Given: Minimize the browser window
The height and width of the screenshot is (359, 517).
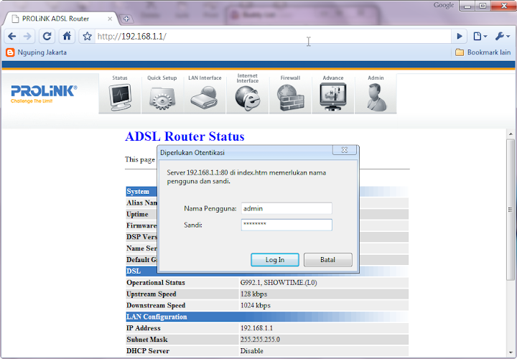Looking at the screenshot, I should coord(467,6).
